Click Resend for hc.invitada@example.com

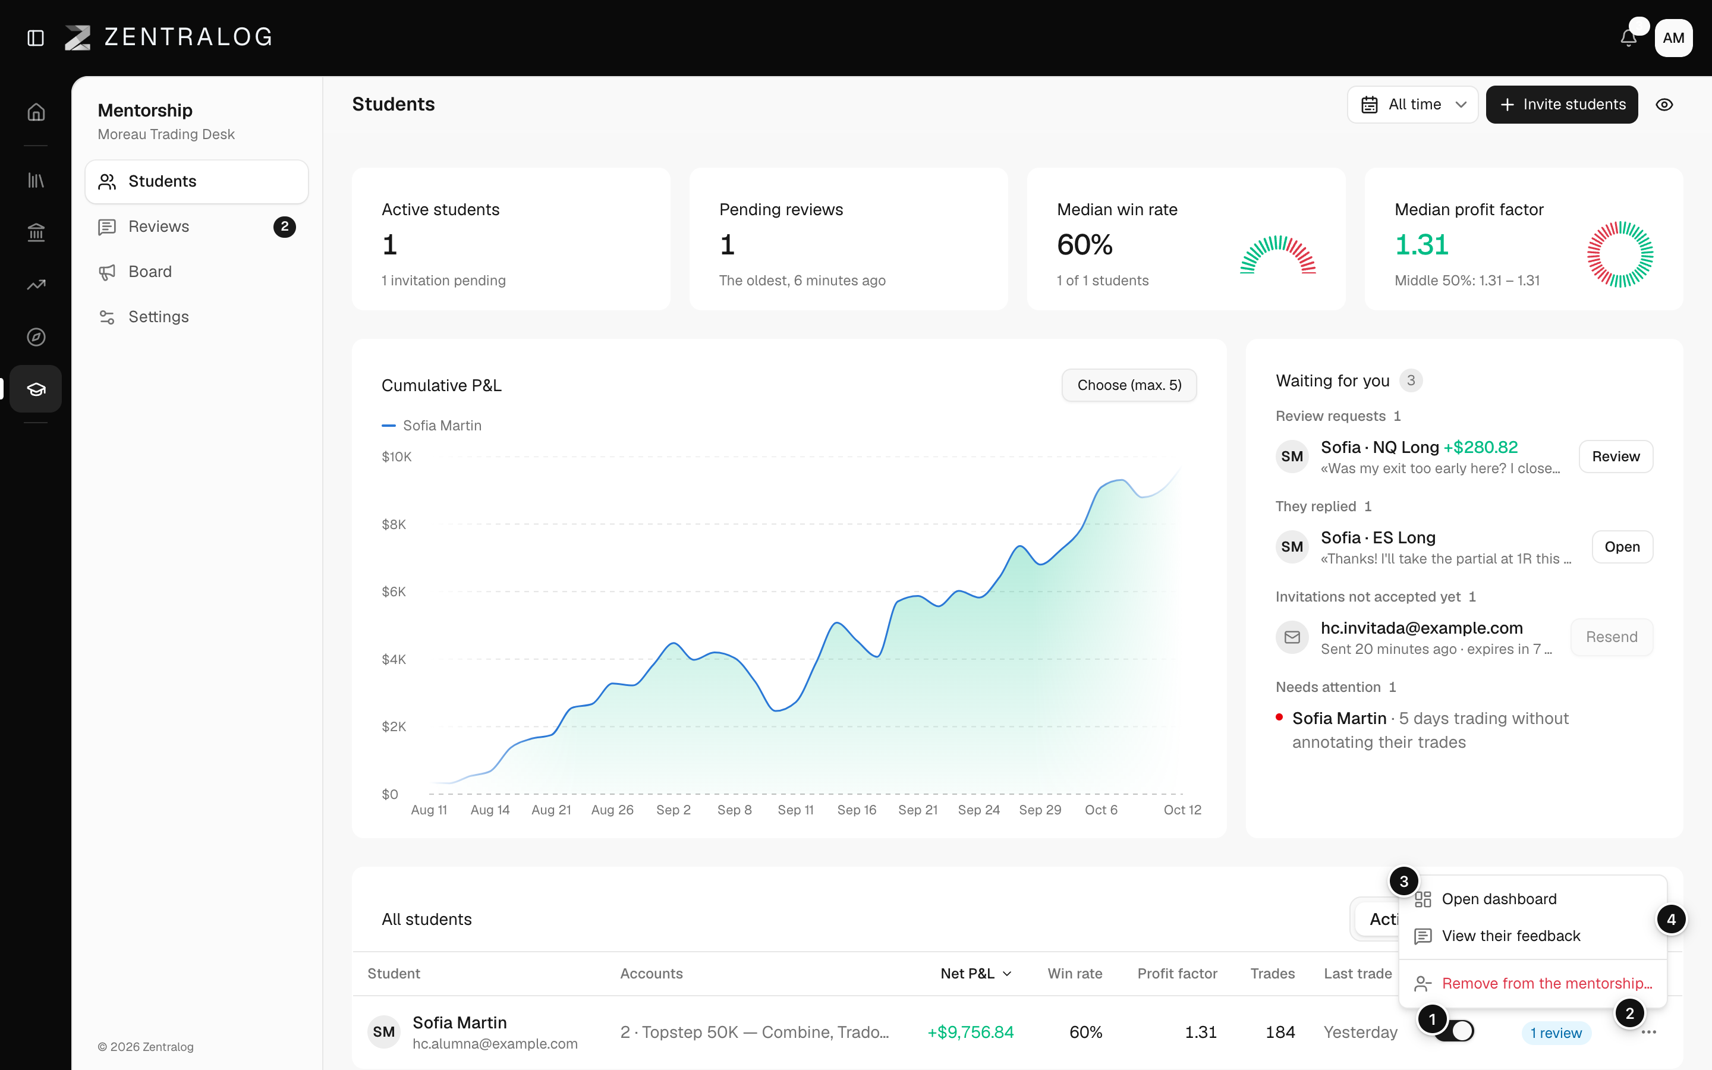tap(1612, 637)
